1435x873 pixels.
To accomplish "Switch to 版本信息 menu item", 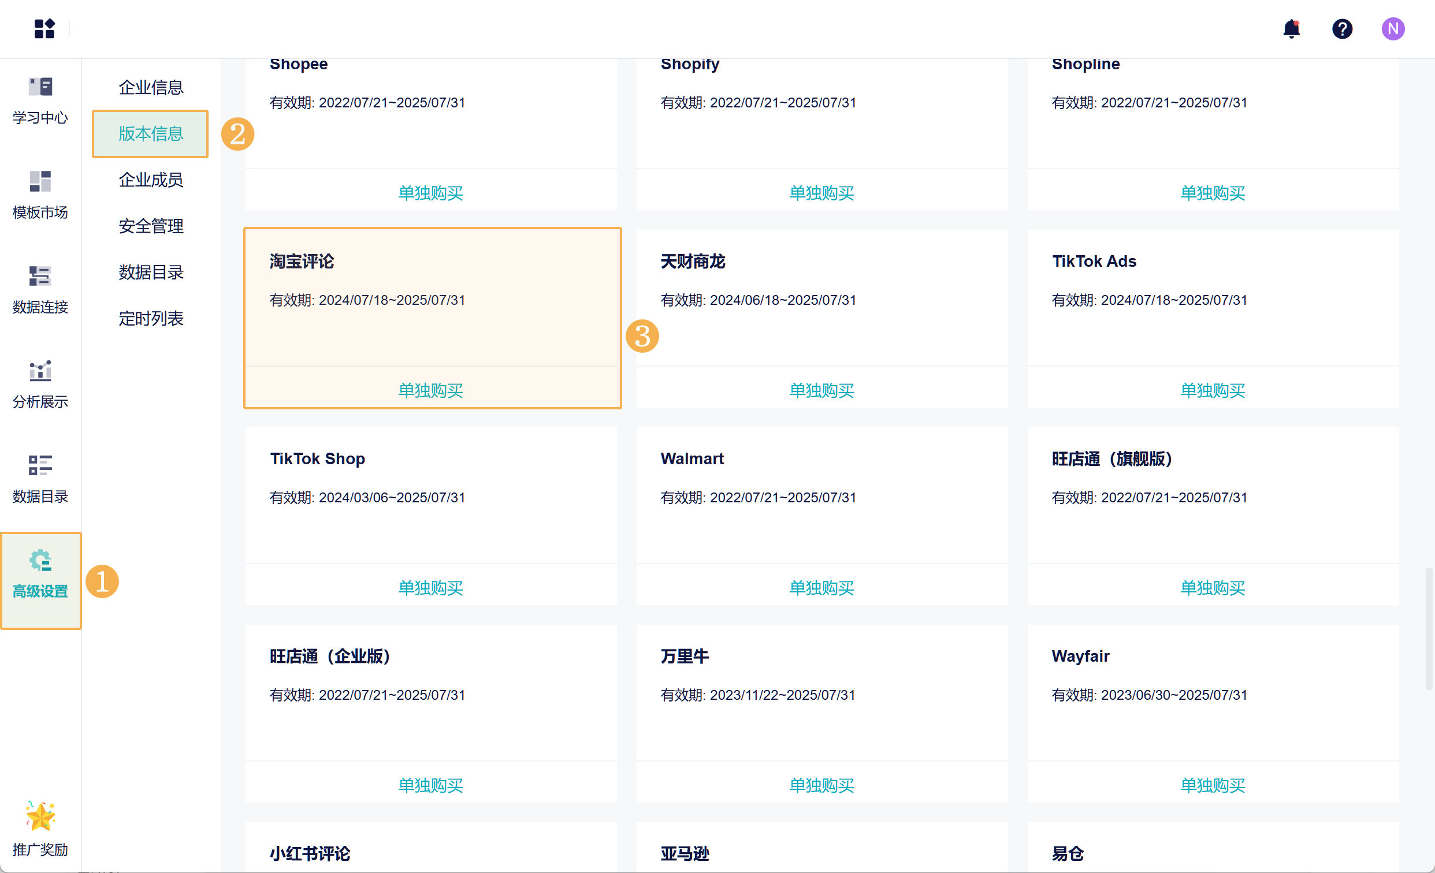I will (x=151, y=134).
